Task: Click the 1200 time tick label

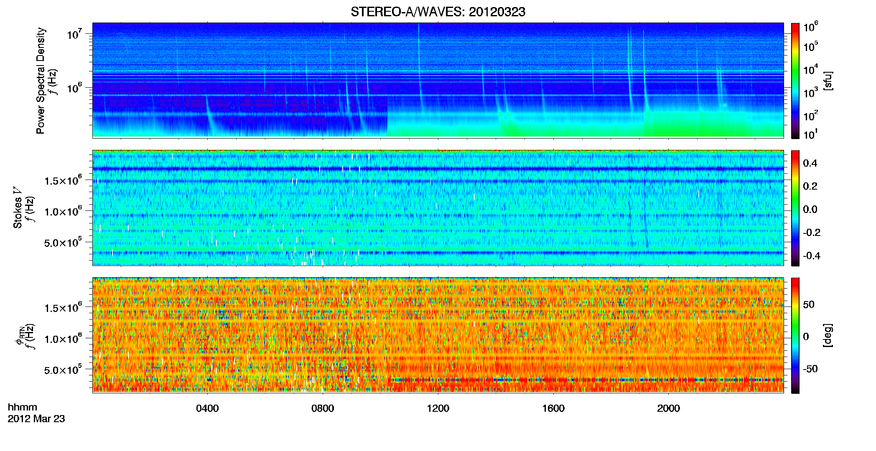Action: point(438,408)
